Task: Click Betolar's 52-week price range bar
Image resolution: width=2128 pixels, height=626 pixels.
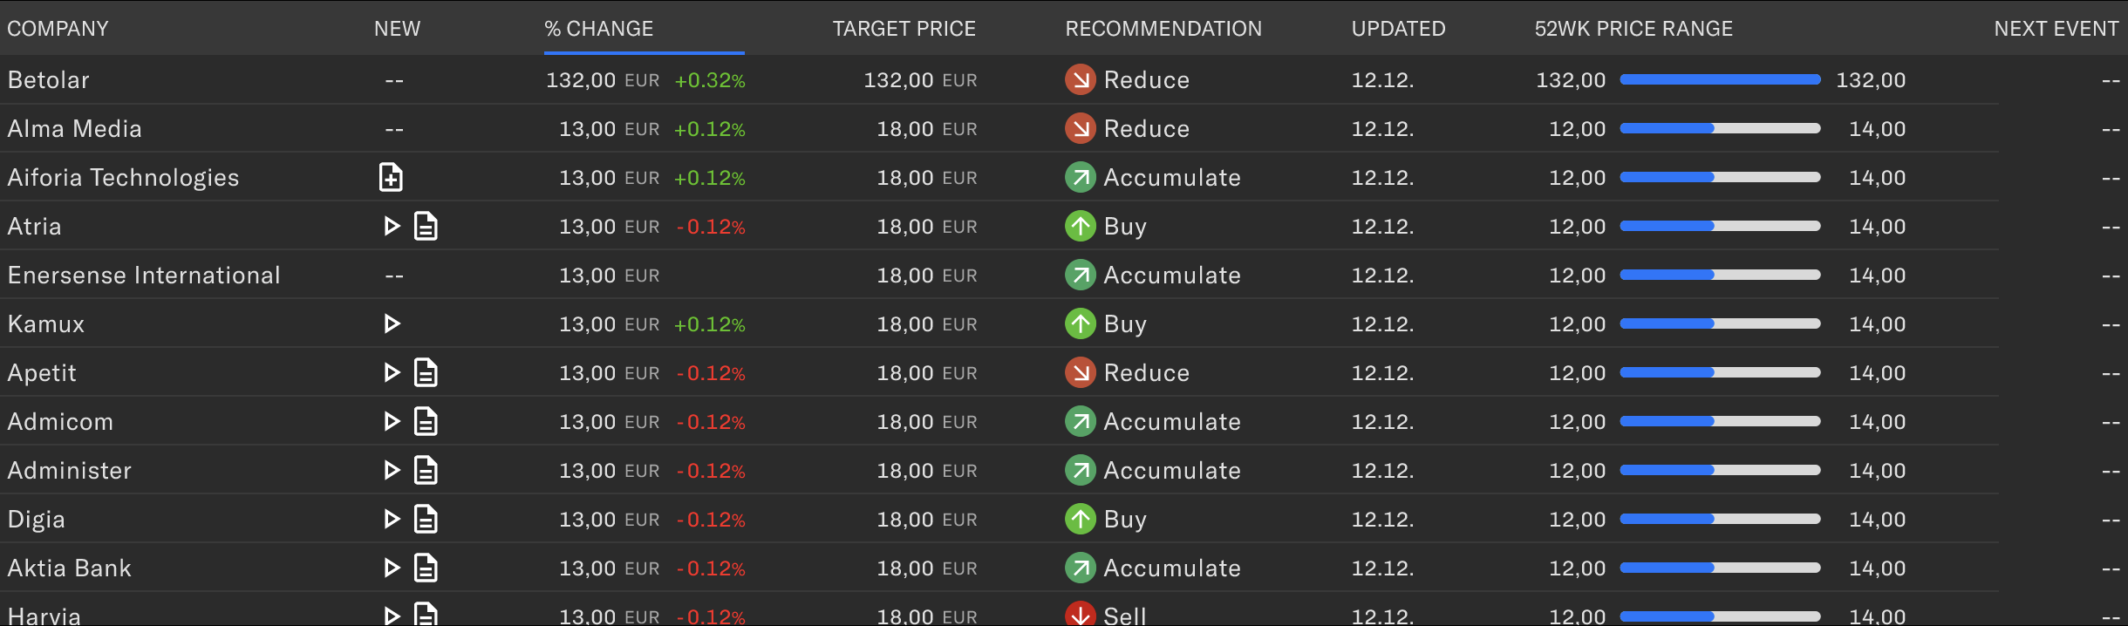Action: click(1720, 79)
